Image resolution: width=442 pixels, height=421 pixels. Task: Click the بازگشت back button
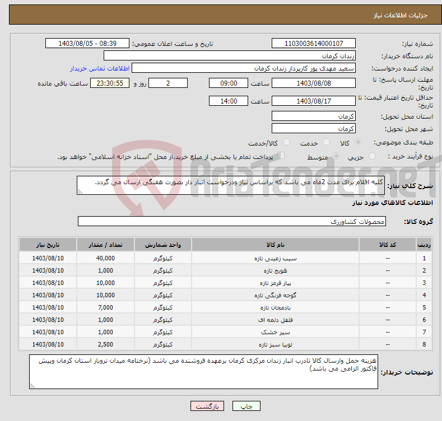(207, 406)
